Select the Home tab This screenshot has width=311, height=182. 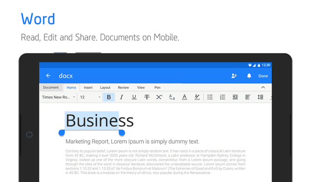pos(71,87)
